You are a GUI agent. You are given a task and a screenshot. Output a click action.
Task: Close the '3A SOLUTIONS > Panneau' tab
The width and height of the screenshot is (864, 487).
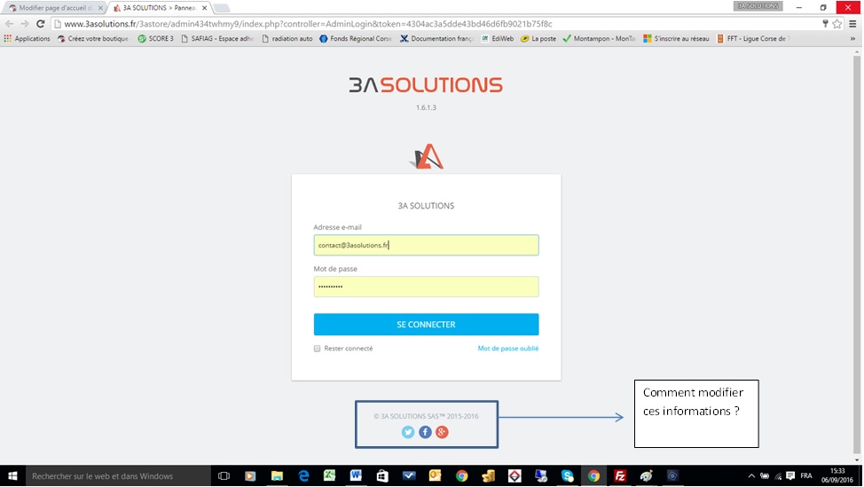204,8
